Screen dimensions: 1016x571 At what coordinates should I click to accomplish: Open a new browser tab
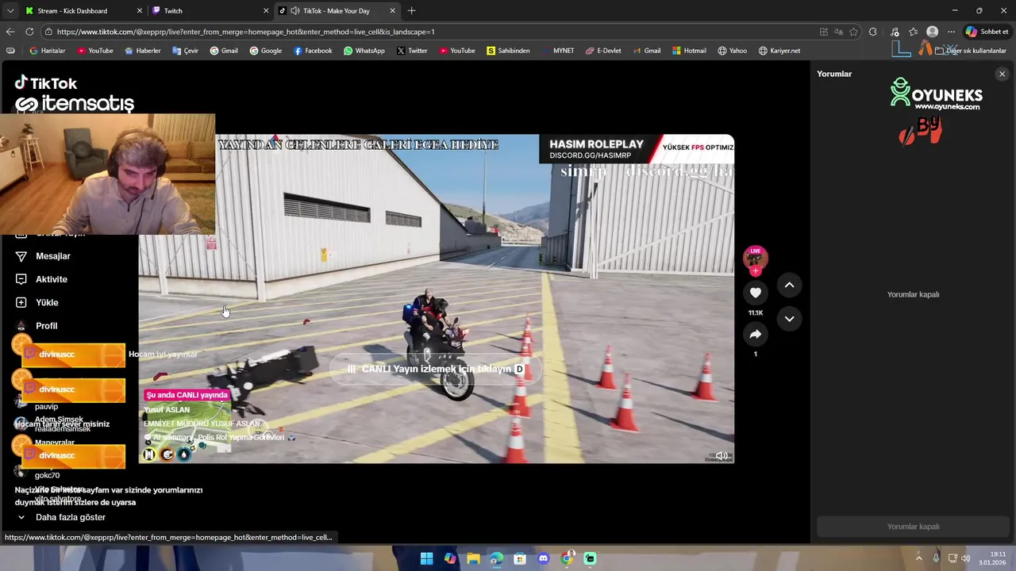pyautogui.click(x=411, y=10)
